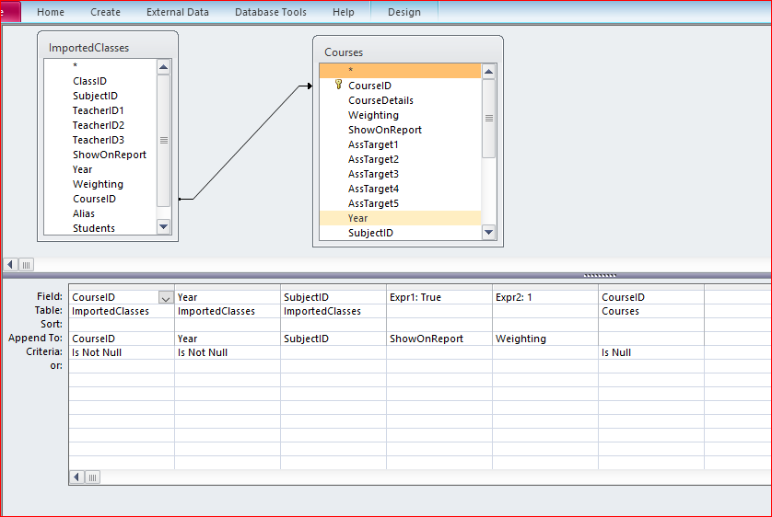This screenshot has width=772, height=517.
Task: Open the Help tab
Action: [x=344, y=12]
